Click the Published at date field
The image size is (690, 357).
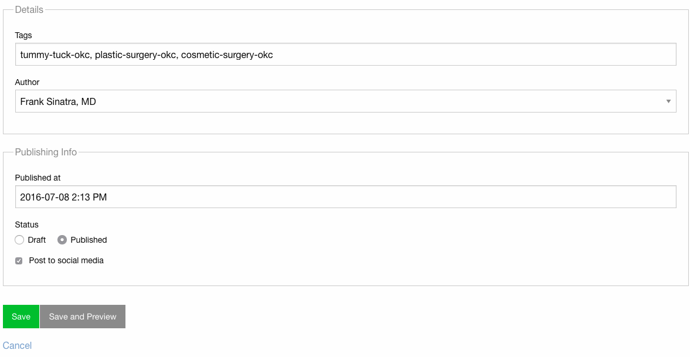(x=345, y=197)
